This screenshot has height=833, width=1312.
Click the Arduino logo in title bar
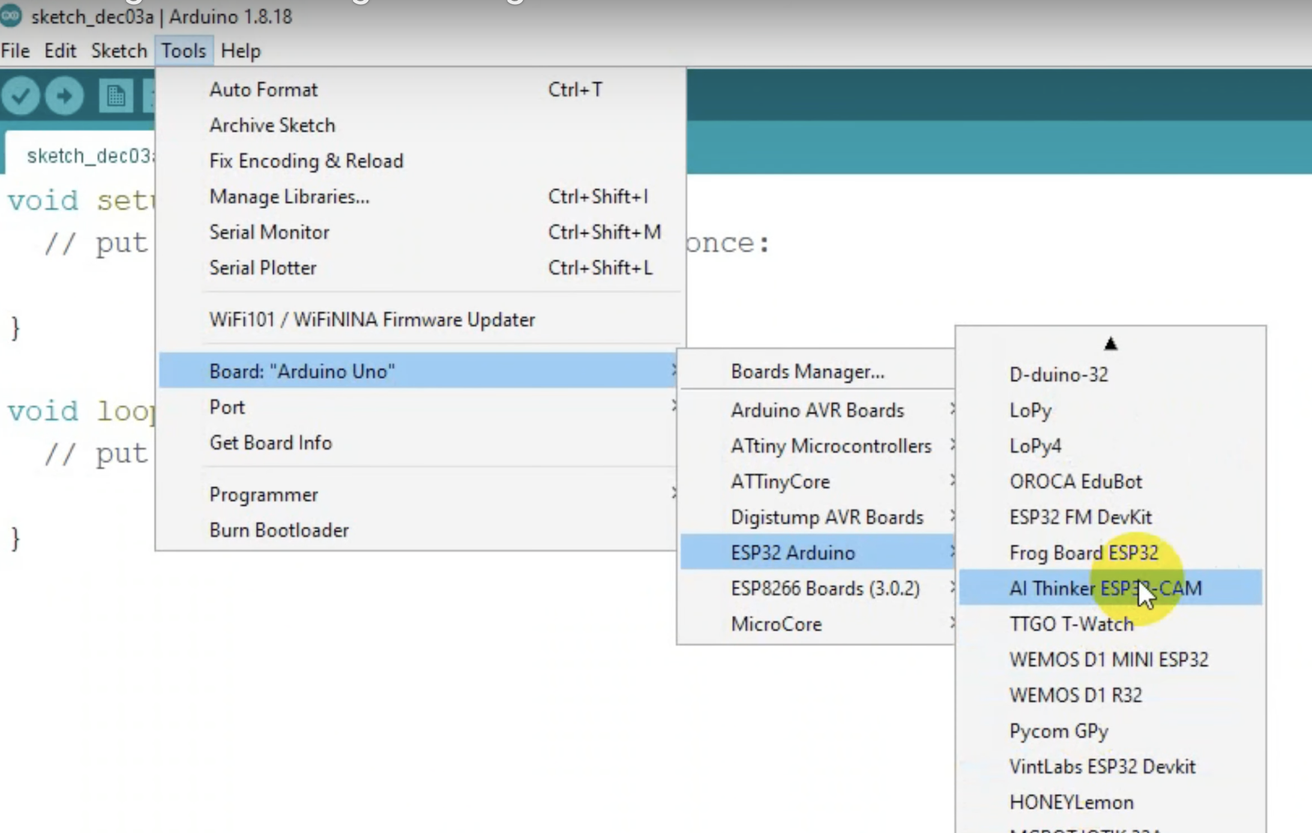(11, 16)
